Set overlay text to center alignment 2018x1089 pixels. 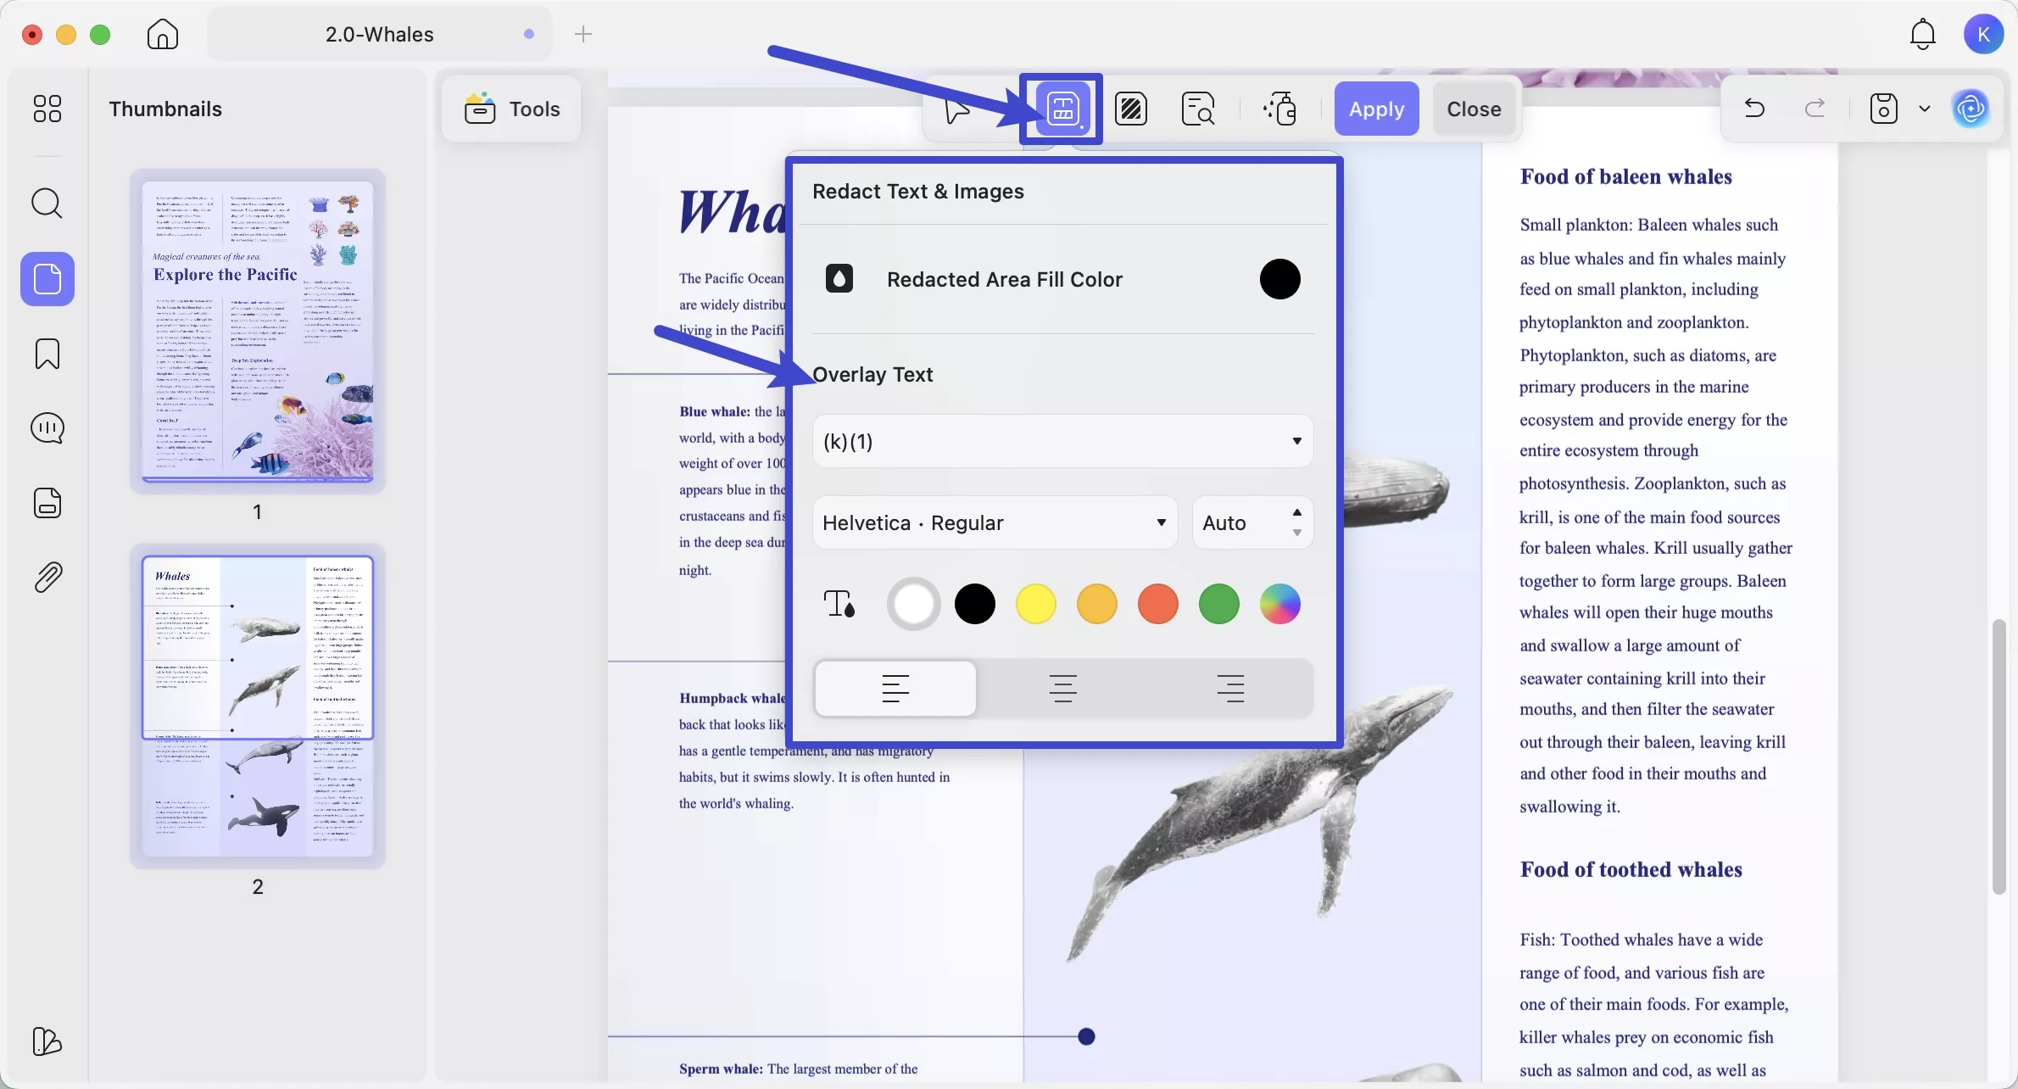pyautogui.click(x=1062, y=688)
